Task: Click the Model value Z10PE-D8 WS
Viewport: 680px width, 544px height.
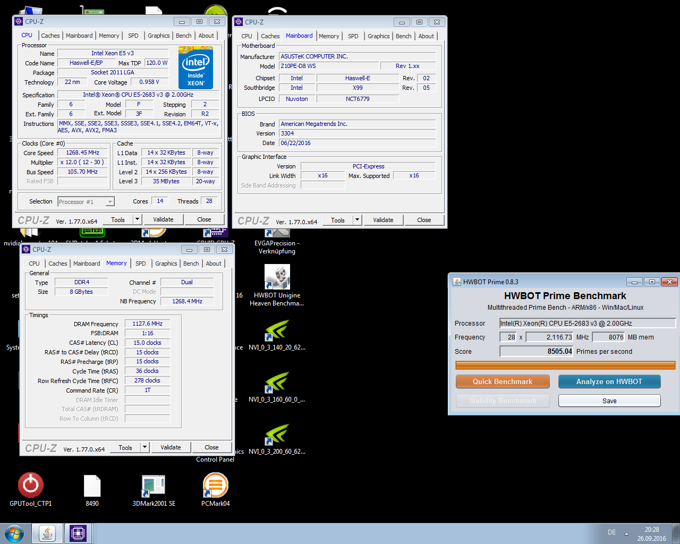Action: pos(329,66)
